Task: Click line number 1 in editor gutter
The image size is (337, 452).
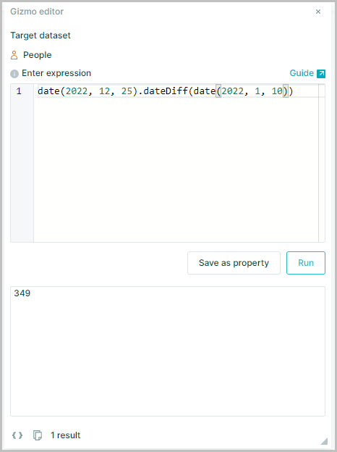Action: (x=19, y=91)
